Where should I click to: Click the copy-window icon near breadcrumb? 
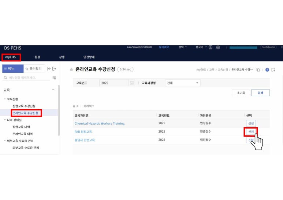click(x=258, y=69)
